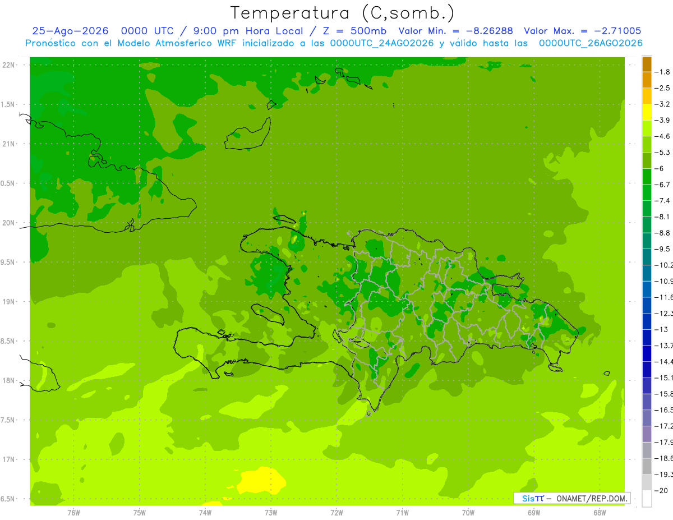This screenshot has height=520, width=673.
Task: Click the "70W" longitude axis label
Action: pos(468,513)
